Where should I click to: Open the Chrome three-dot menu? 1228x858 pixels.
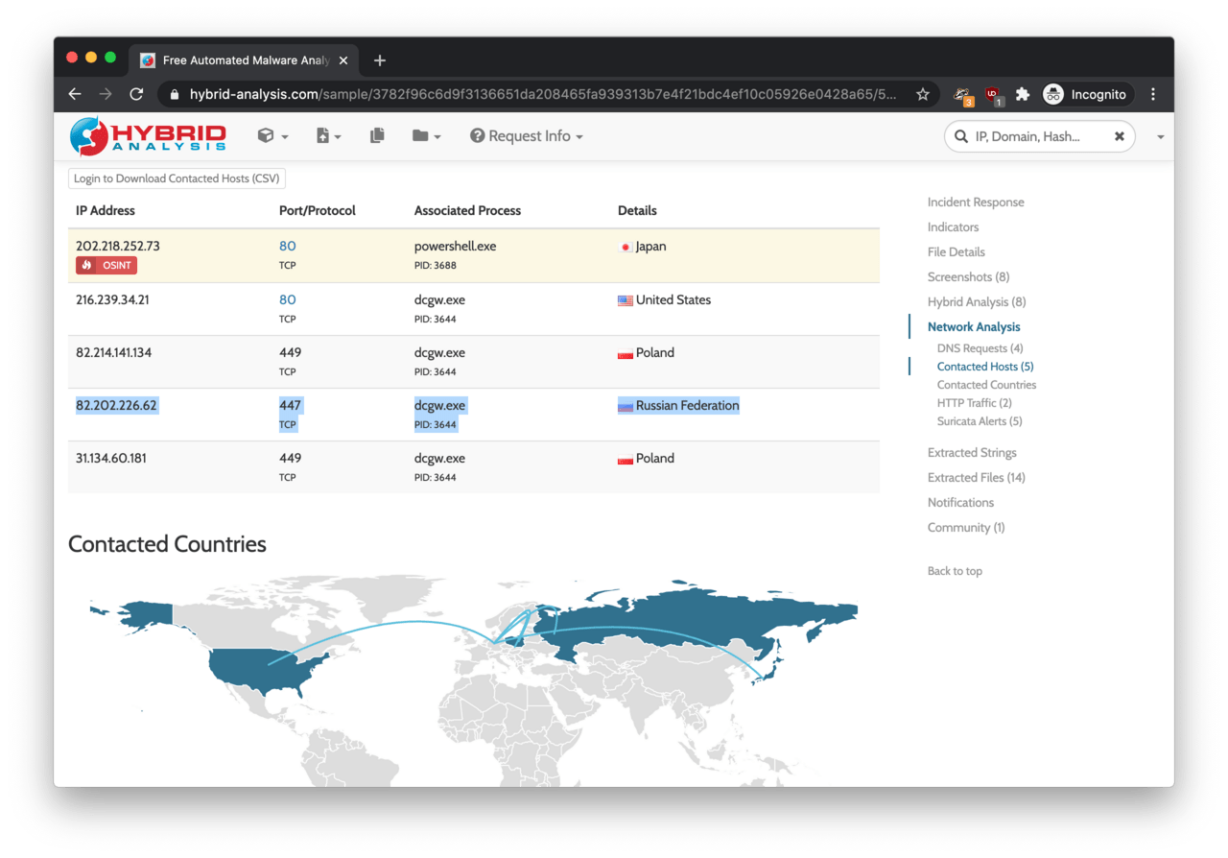[x=1153, y=94]
